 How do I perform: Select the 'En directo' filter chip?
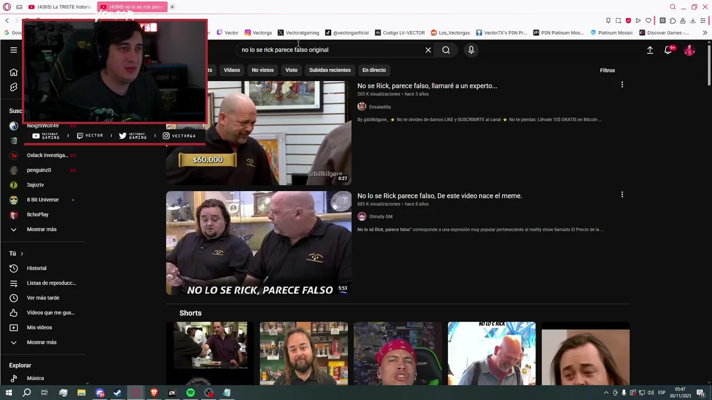click(374, 70)
